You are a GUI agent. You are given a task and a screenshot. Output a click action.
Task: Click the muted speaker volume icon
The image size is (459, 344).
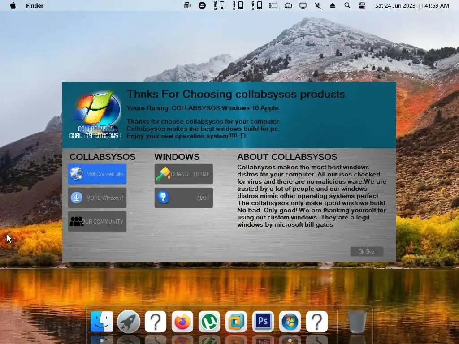[318, 5]
